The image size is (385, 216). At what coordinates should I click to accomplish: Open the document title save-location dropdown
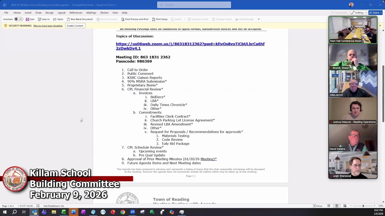tap(116, 5)
